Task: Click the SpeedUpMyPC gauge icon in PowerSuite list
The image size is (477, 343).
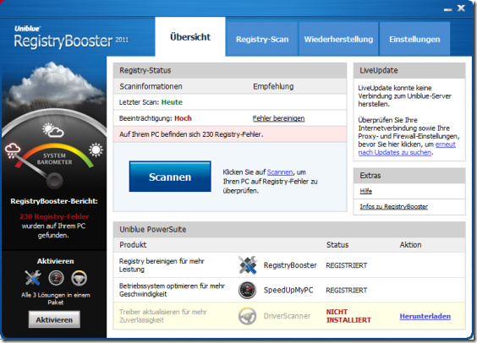Action: (247, 290)
